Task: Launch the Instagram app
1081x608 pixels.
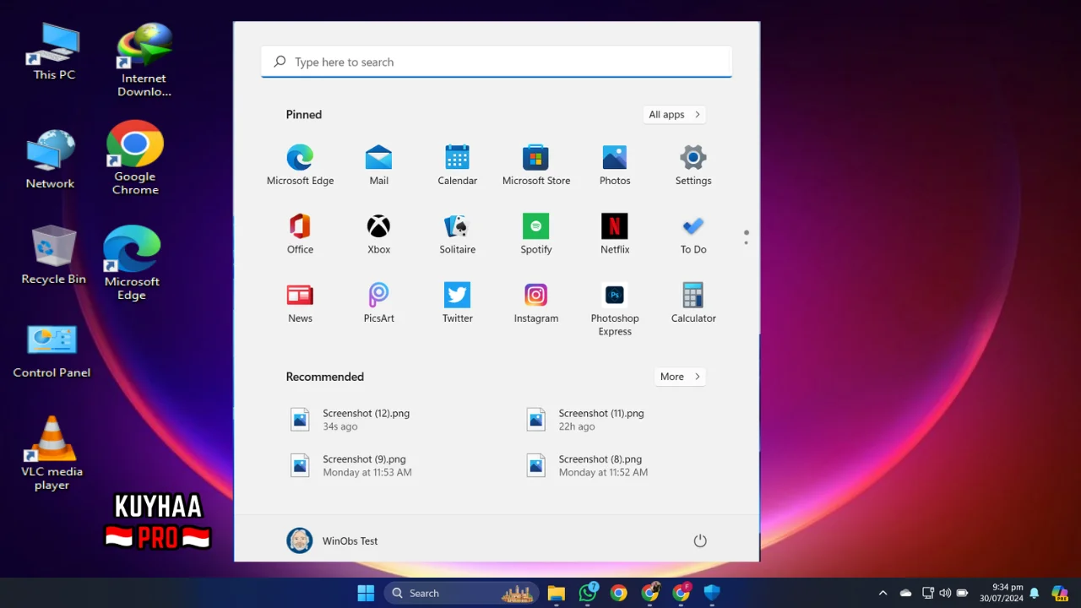Action: click(535, 303)
